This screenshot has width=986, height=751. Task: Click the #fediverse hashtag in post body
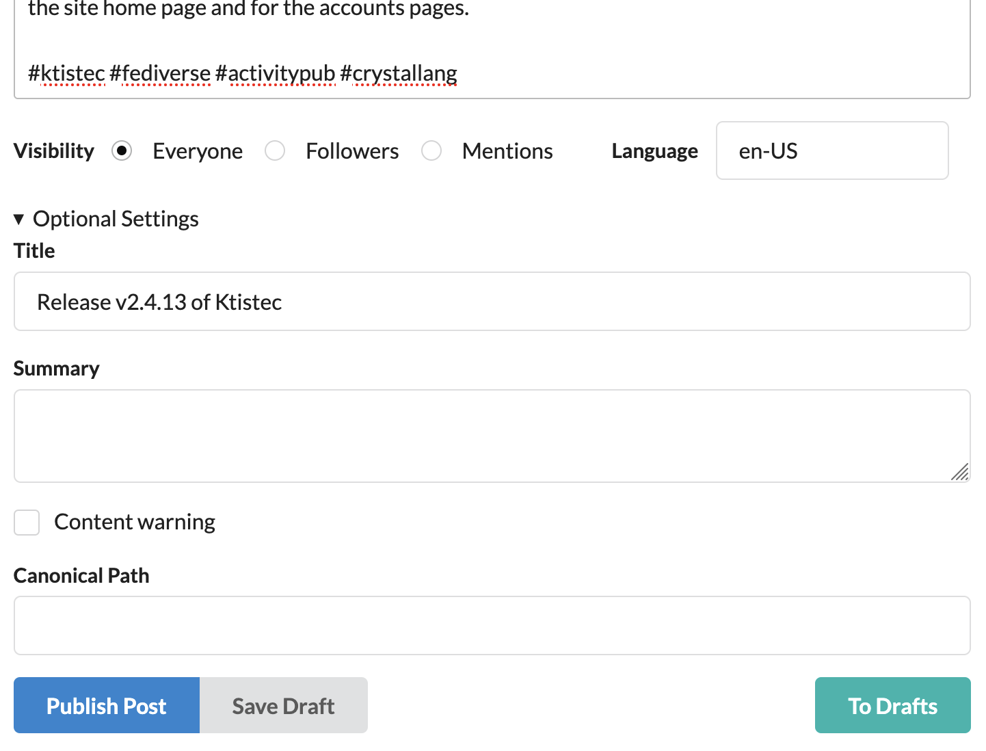point(160,73)
